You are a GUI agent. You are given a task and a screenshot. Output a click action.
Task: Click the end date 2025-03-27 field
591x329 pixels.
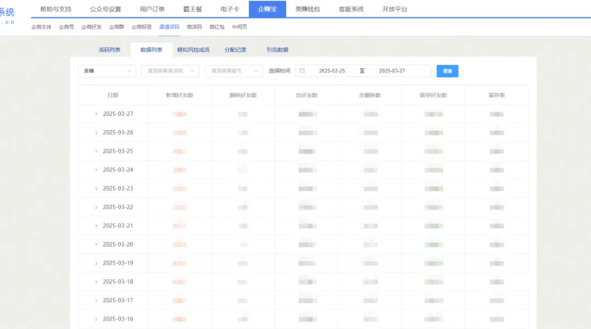392,70
